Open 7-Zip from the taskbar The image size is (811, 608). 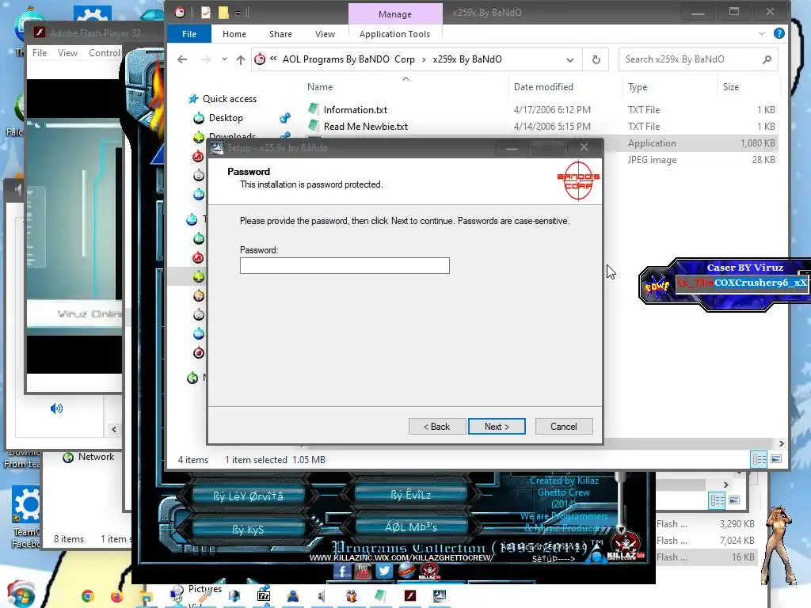tap(264, 596)
